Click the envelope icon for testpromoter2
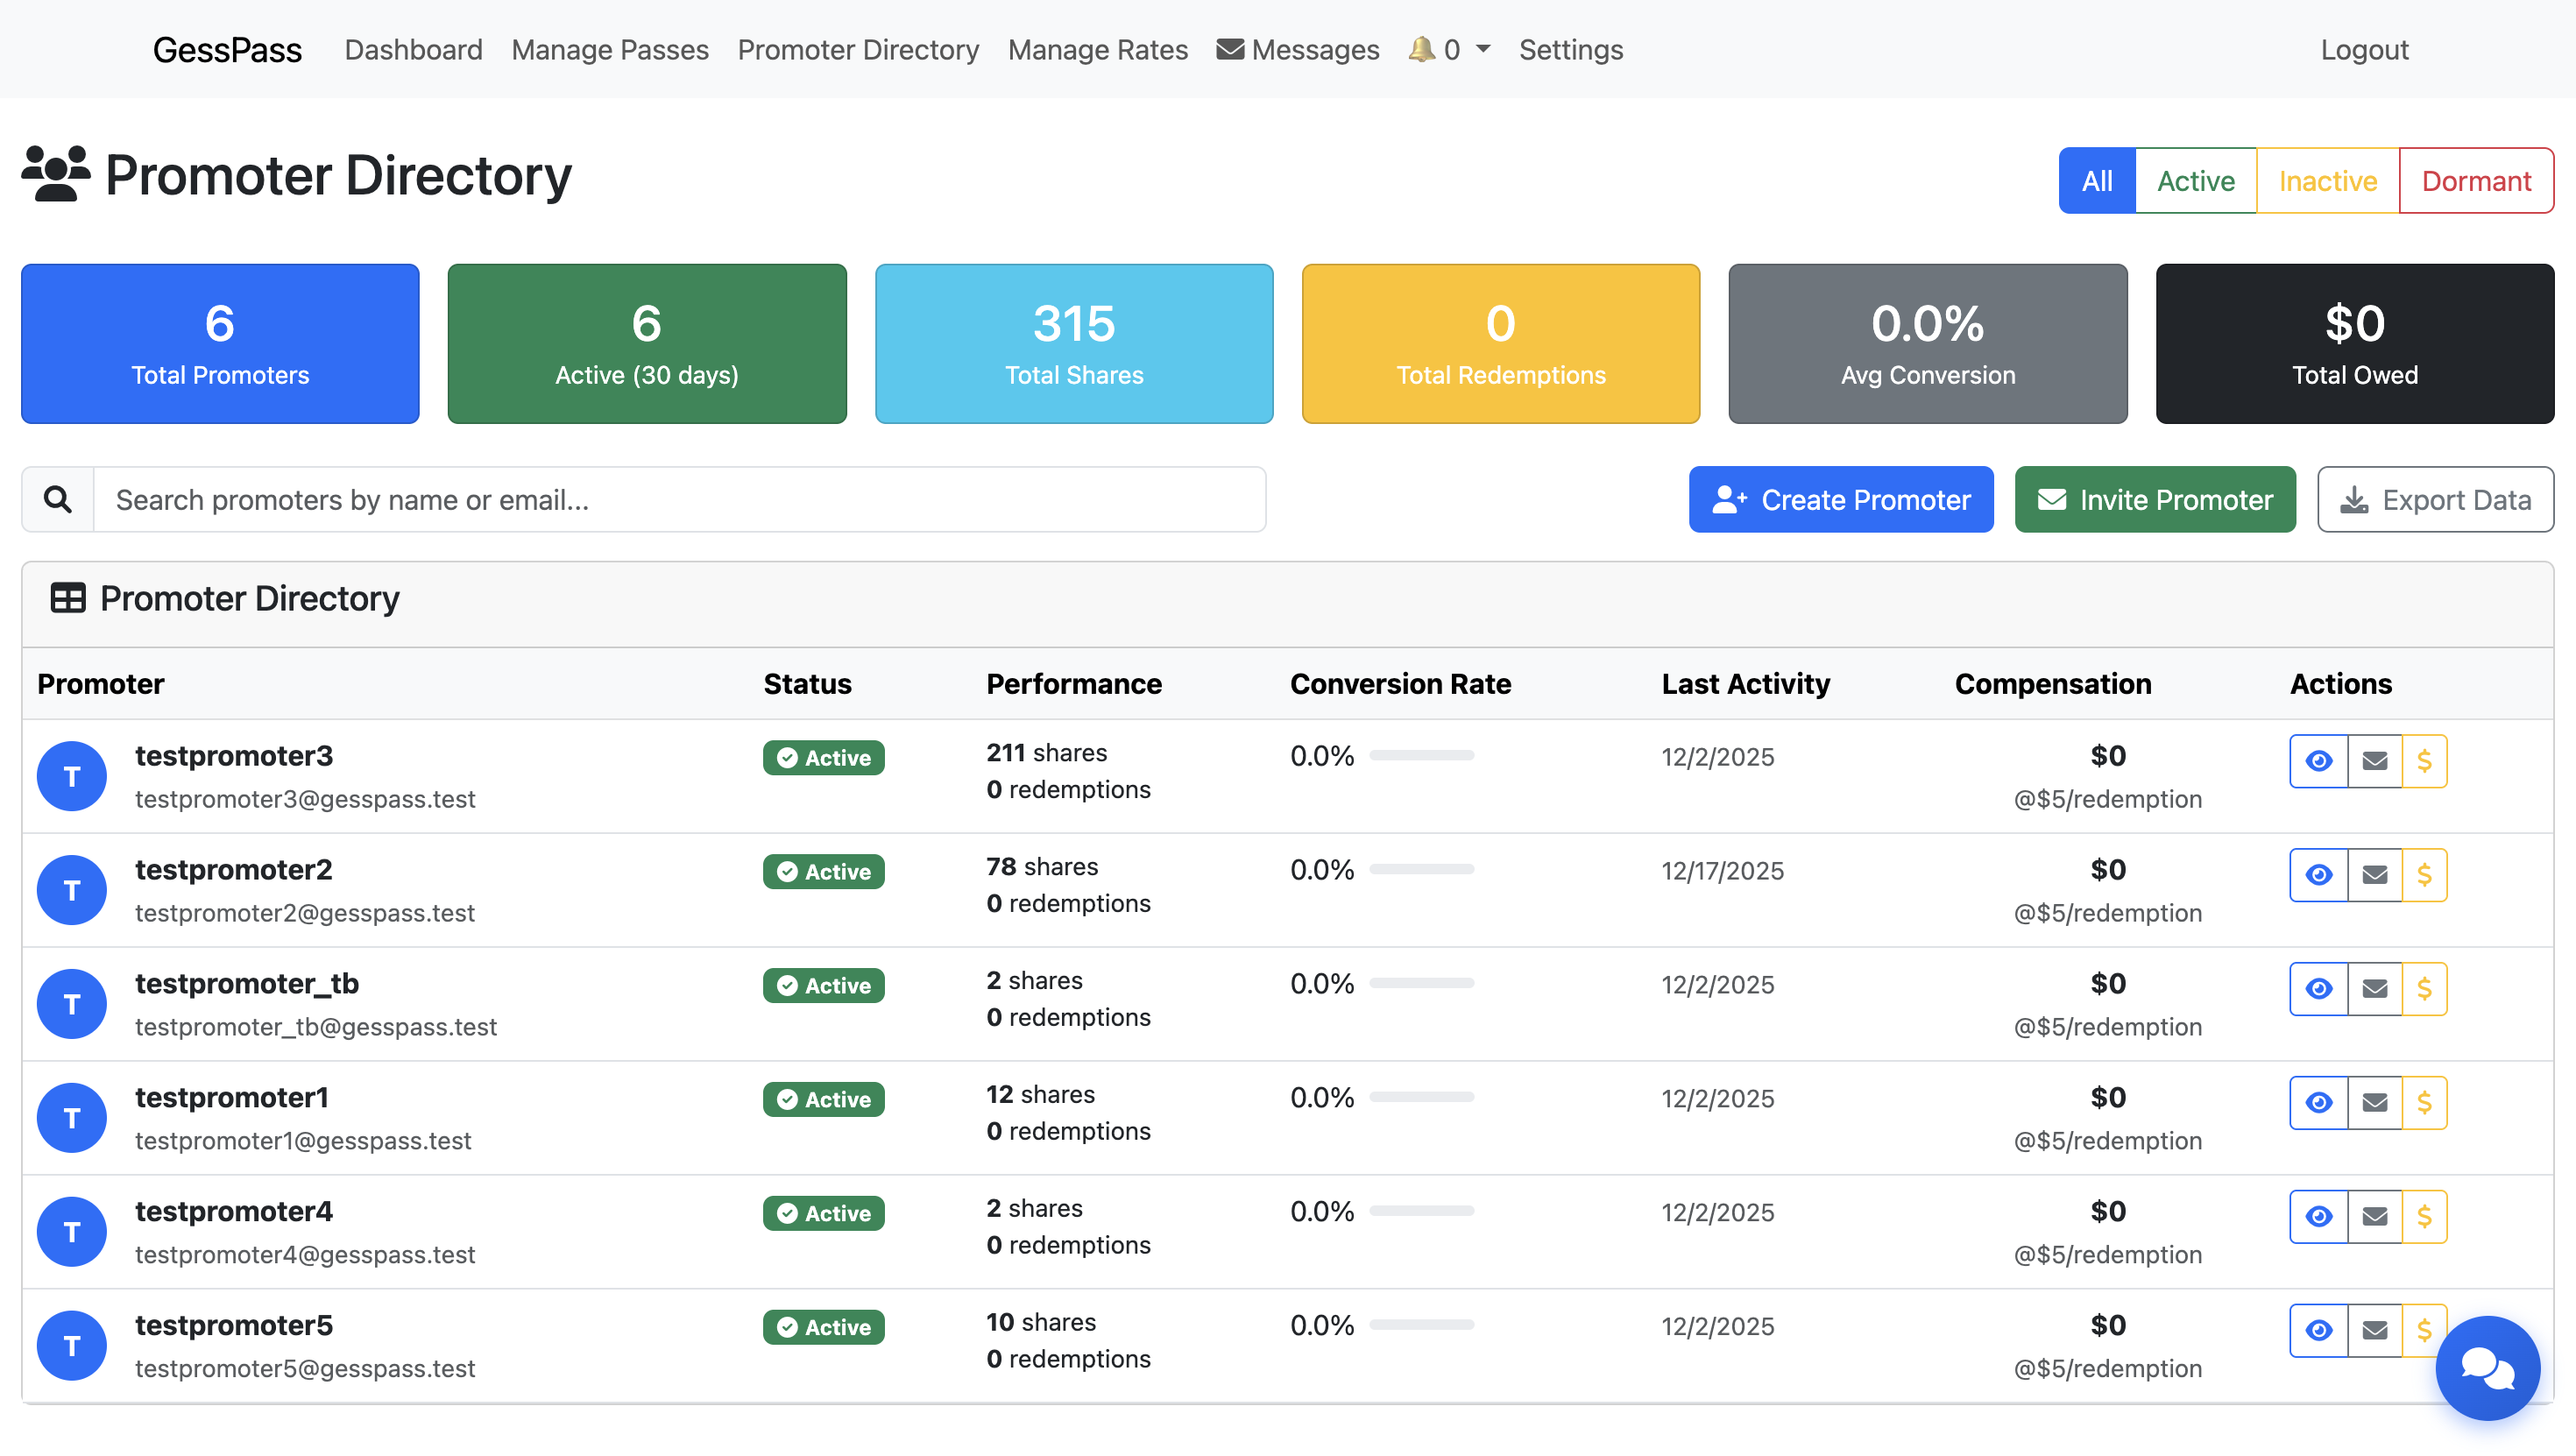2576x1456 pixels. pos(2374,875)
